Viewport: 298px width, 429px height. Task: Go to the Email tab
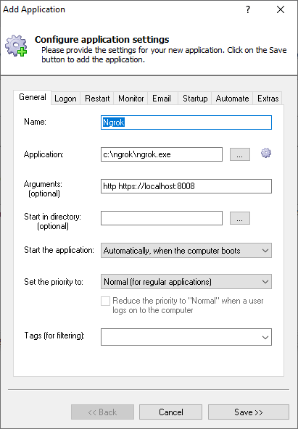tap(162, 99)
